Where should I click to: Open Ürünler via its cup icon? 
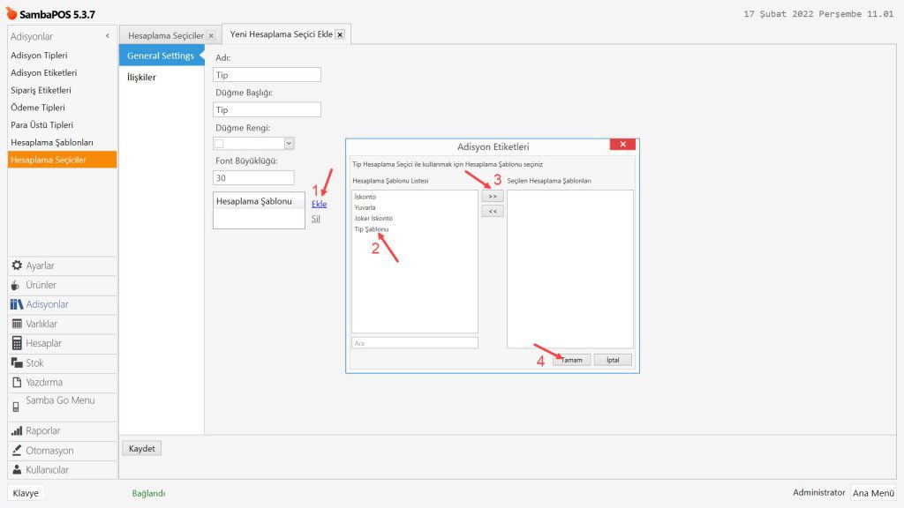(x=16, y=285)
